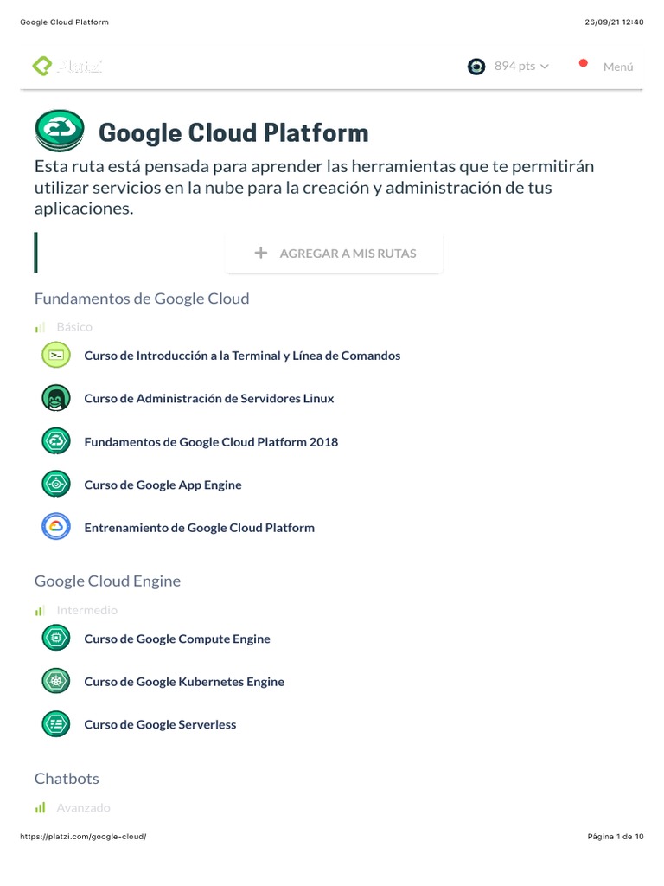Click the Entrenamiento Google Cloud logo icon
This screenshot has height=886, width=664.
(56, 527)
